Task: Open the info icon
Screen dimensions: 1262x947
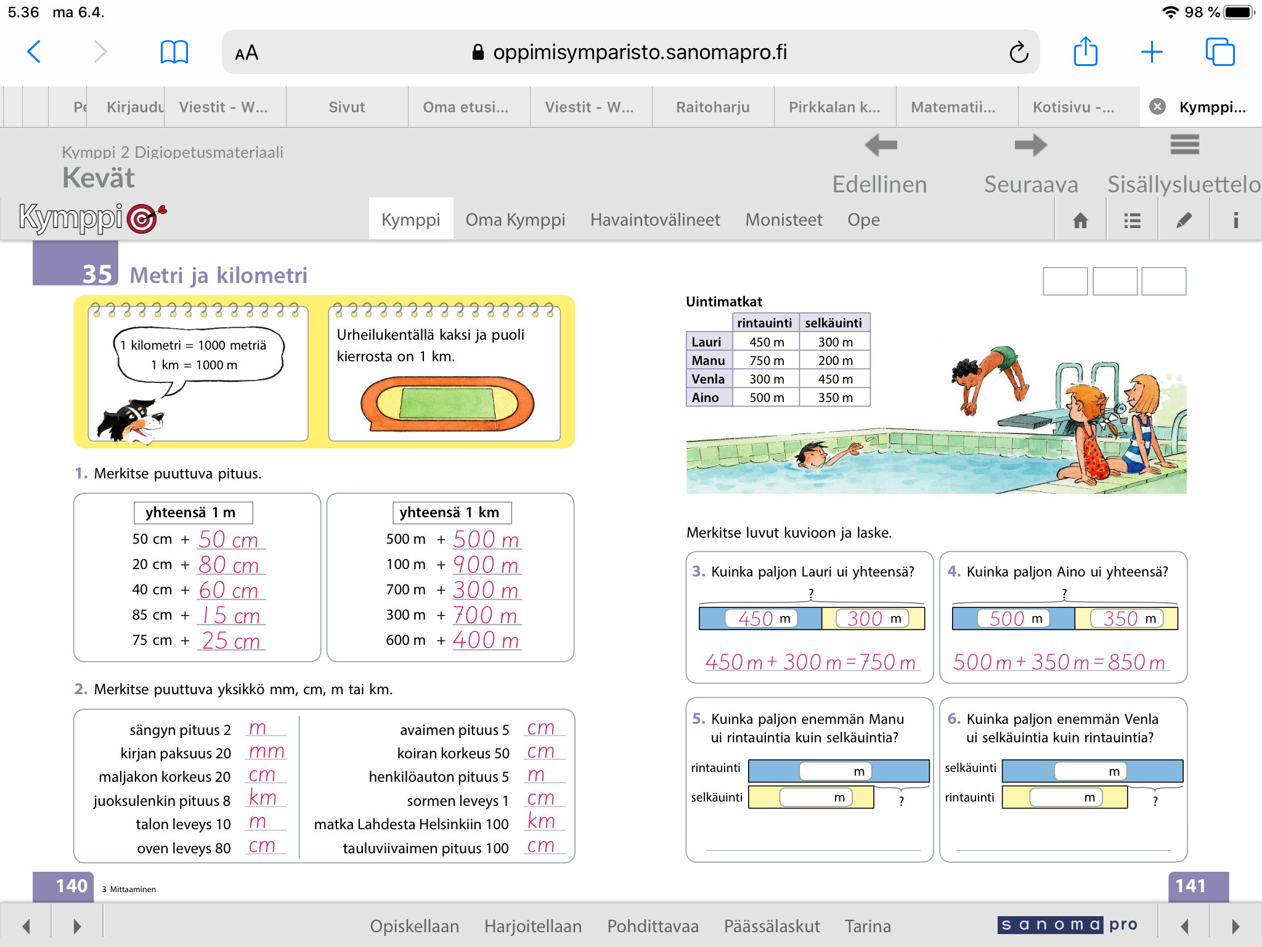Action: (1235, 220)
